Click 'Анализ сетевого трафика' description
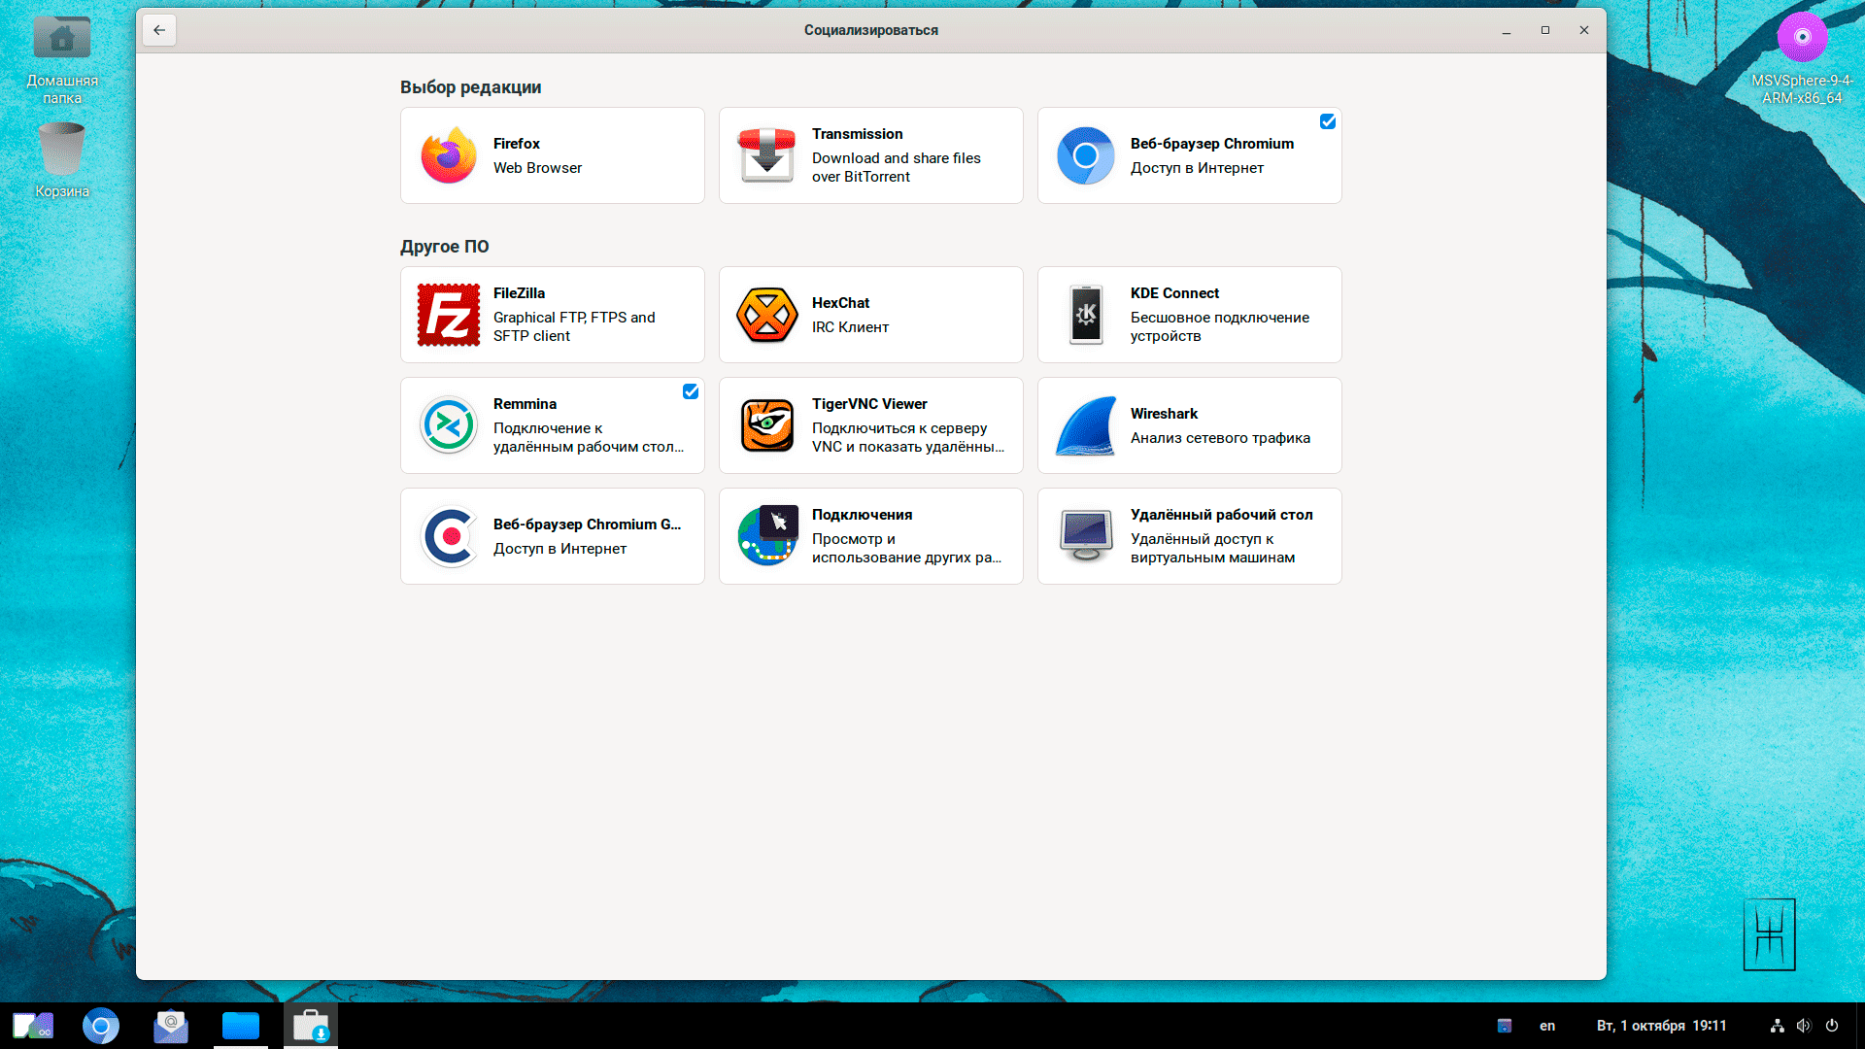The height and width of the screenshot is (1049, 1865). [1220, 438]
